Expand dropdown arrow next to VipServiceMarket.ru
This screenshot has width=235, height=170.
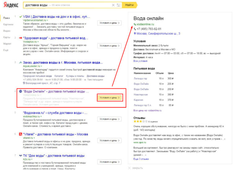click(47, 20)
